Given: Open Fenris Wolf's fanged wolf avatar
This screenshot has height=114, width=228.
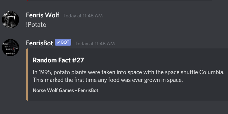Looking at the screenshot, I should pyautogui.click(x=11, y=20).
